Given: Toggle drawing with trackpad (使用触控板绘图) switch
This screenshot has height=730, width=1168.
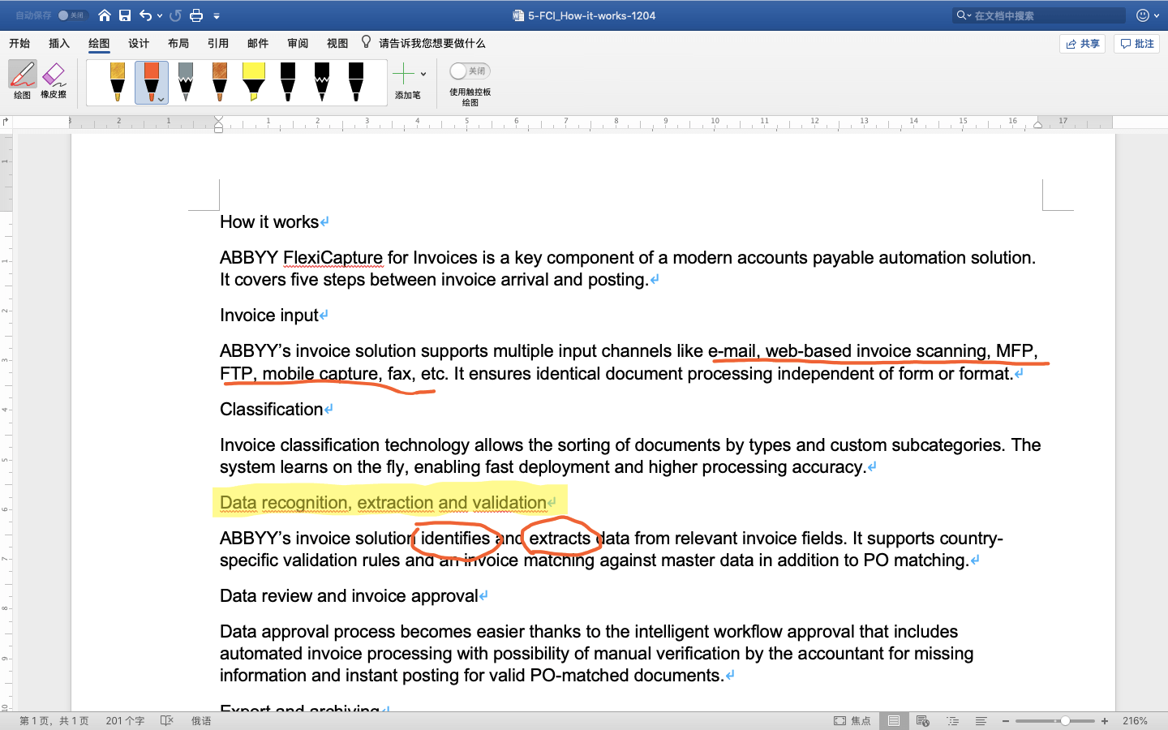Looking at the screenshot, I should click(x=470, y=71).
